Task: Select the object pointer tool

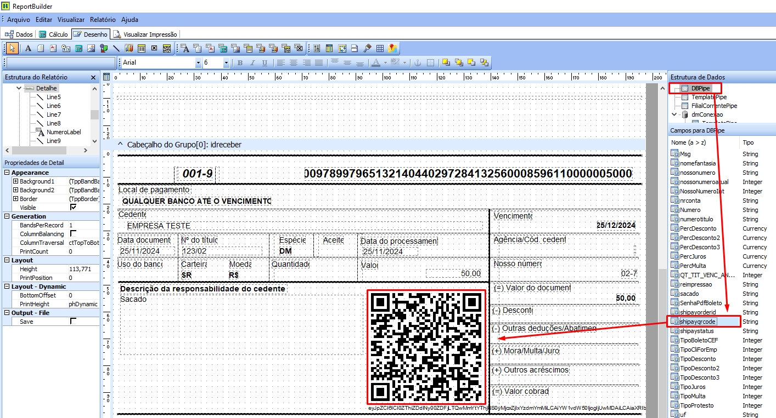Action: coord(12,48)
